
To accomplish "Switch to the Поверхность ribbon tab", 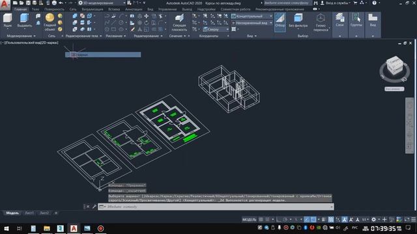I will 54,9.
